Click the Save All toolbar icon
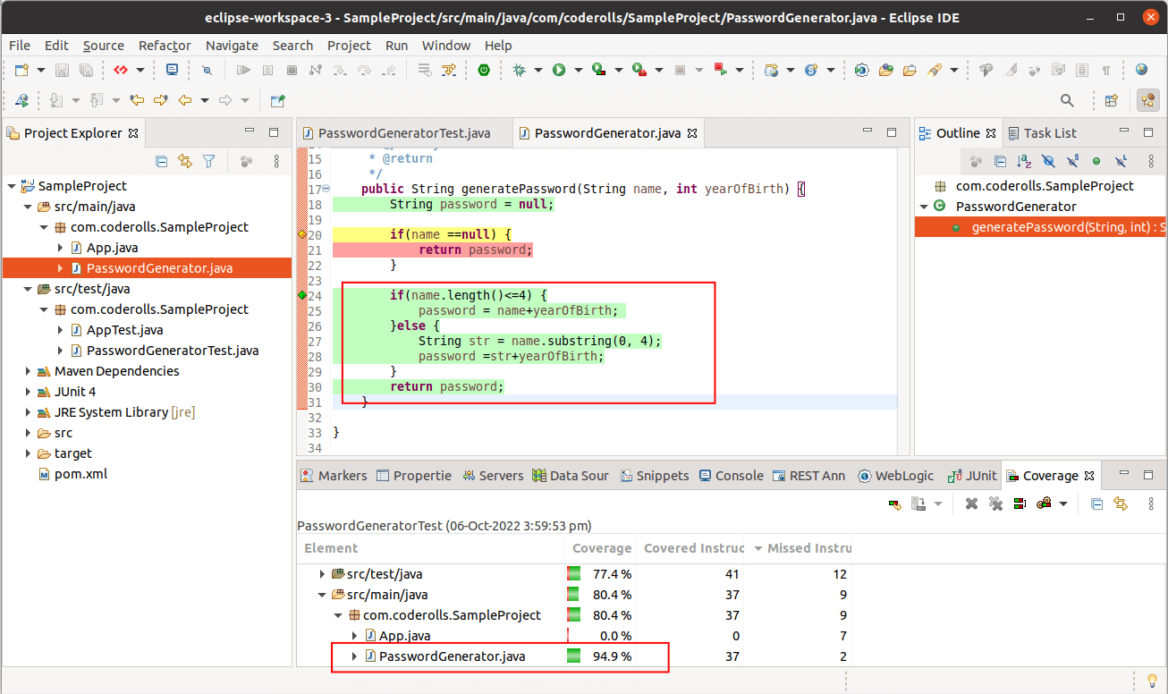Viewport: 1168px width, 694px height. click(x=85, y=70)
